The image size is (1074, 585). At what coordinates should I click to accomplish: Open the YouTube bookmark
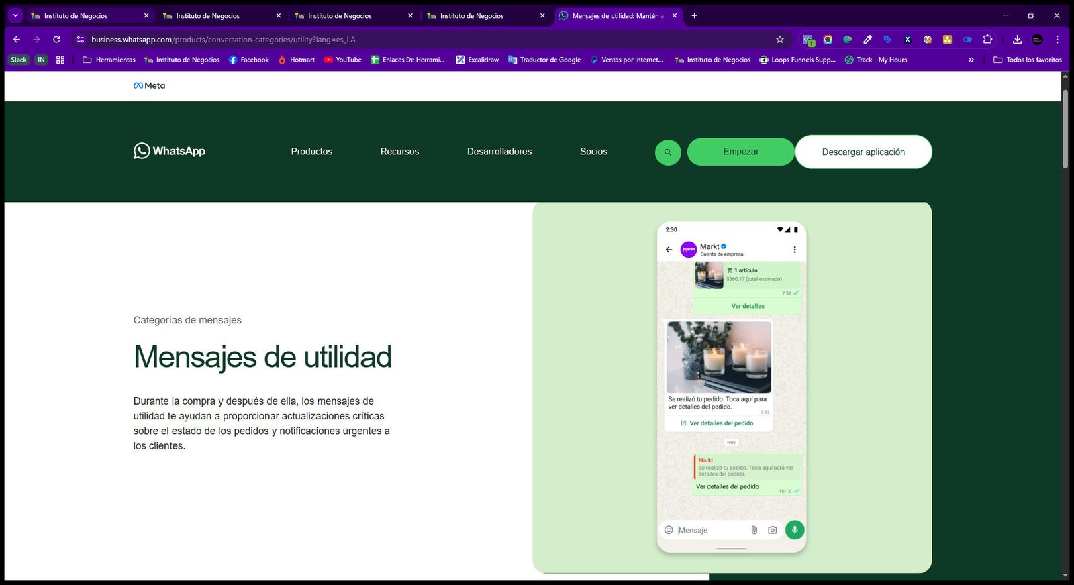pyautogui.click(x=342, y=60)
